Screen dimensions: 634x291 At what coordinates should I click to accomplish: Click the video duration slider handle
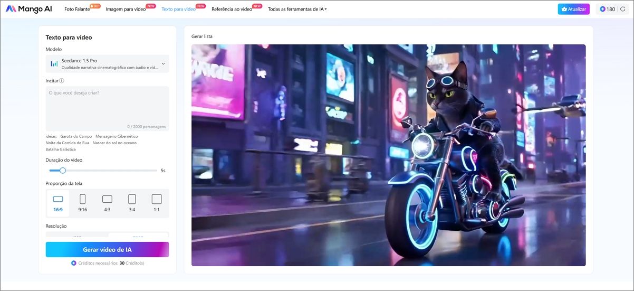(x=63, y=171)
